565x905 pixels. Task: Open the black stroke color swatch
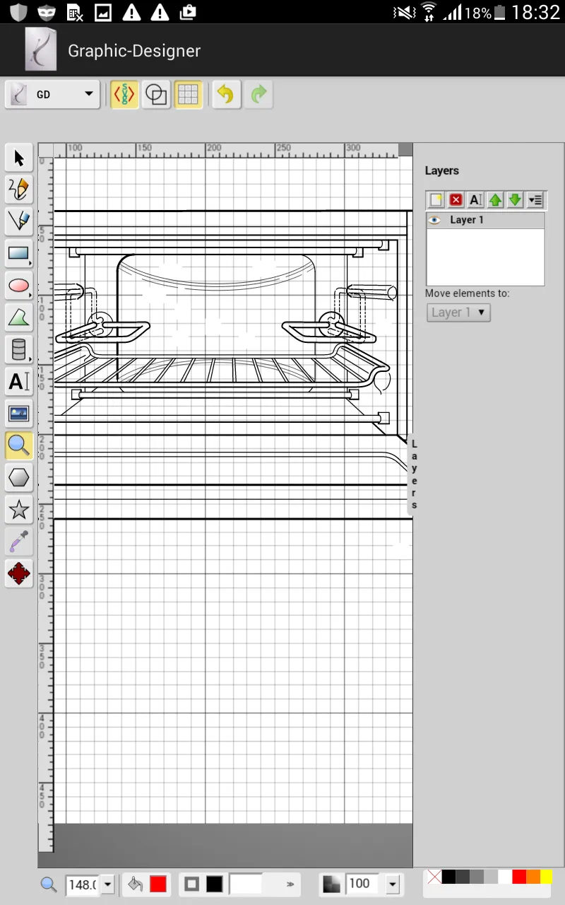215,884
